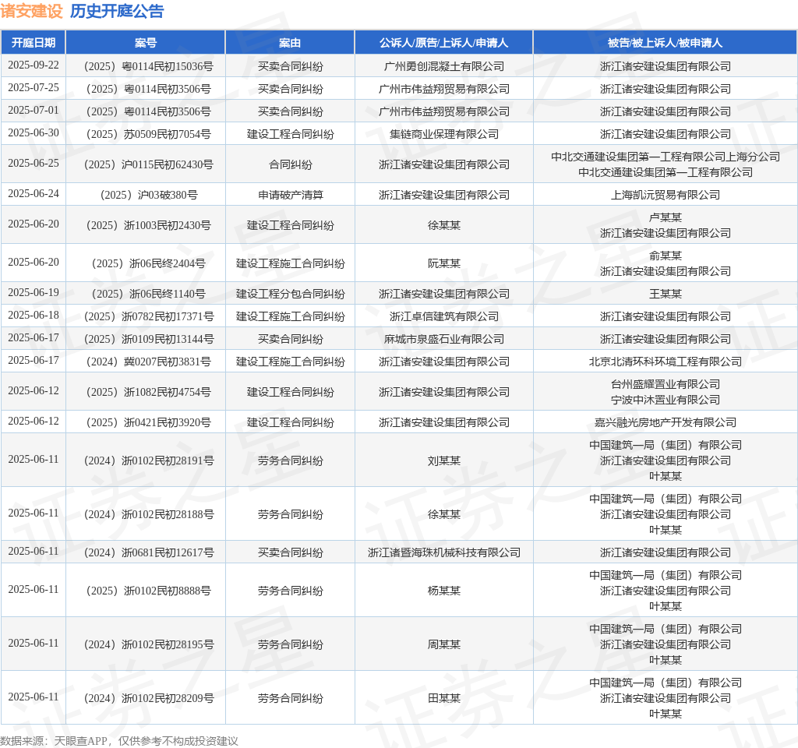Select case number (2025)浙1082民初4754号
Screen dimensions: 798x748
pyautogui.click(x=149, y=393)
